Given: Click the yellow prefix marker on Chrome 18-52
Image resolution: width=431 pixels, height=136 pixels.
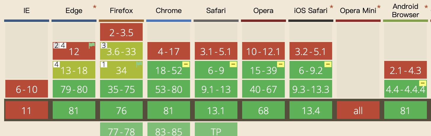Looking at the screenshot, I should [x=186, y=64].
